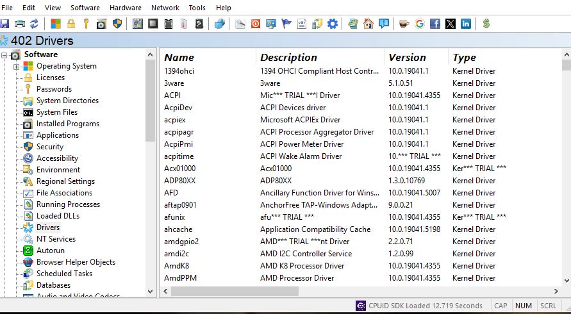This screenshot has width=571, height=314.
Task: Select System Directories in the tree
Action: [67, 101]
